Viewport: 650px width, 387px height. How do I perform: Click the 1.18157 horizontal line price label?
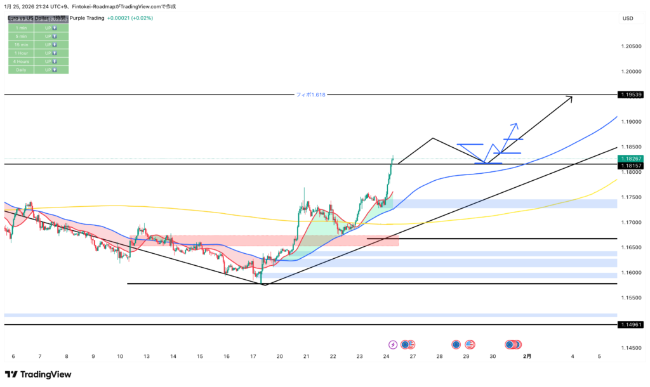point(632,165)
